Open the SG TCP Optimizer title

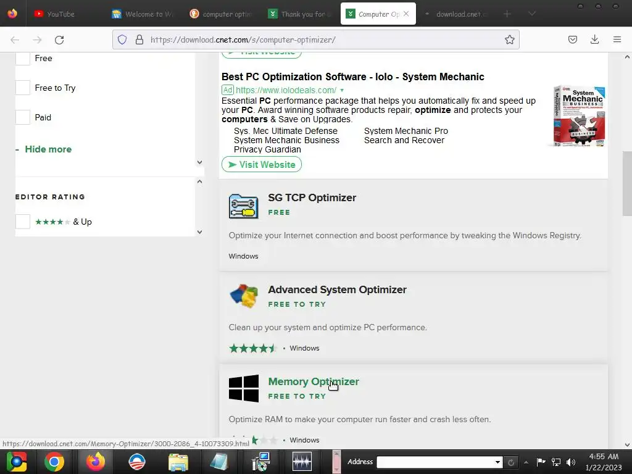[x=312, y=197]
